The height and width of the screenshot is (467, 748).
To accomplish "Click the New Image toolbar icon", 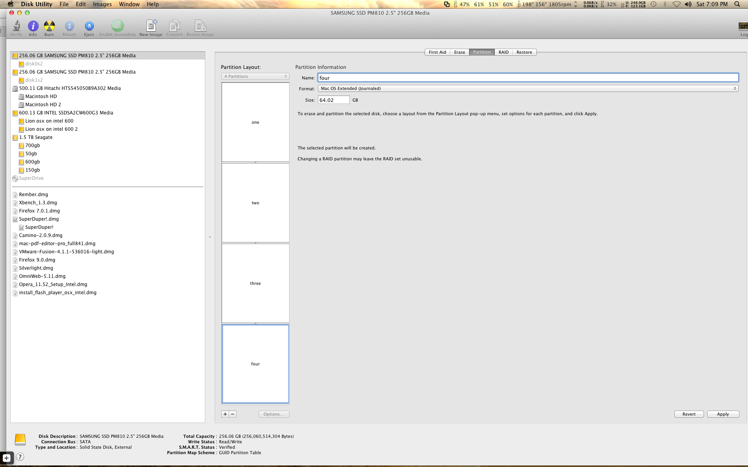I will tap(151, 28).
